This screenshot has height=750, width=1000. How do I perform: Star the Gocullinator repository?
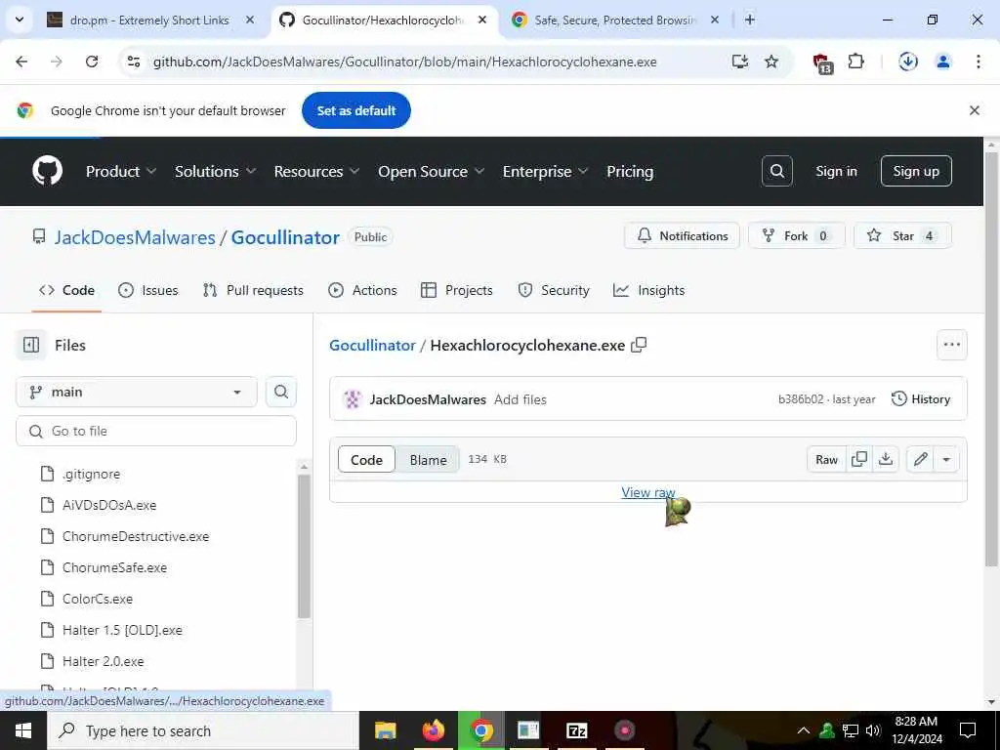(x=901, y=236)
